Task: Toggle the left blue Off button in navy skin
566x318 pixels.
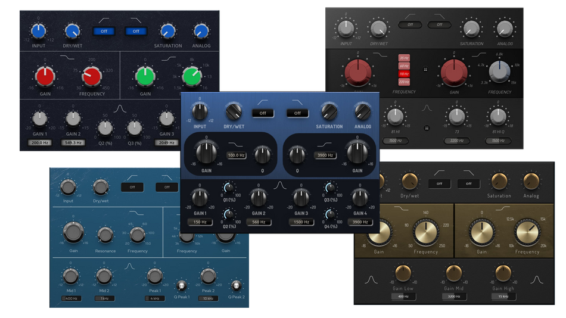Action: pyautogui.click(x=104, y=32)
